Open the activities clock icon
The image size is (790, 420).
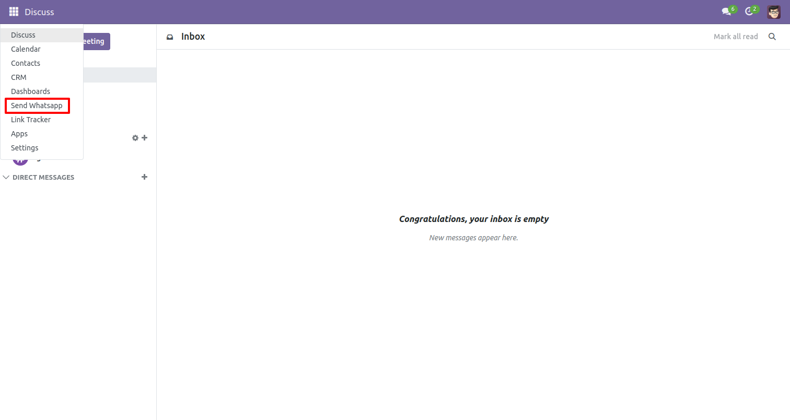click(749, 11)
